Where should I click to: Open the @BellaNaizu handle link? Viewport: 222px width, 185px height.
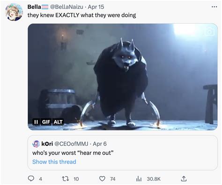coord(67,7)
